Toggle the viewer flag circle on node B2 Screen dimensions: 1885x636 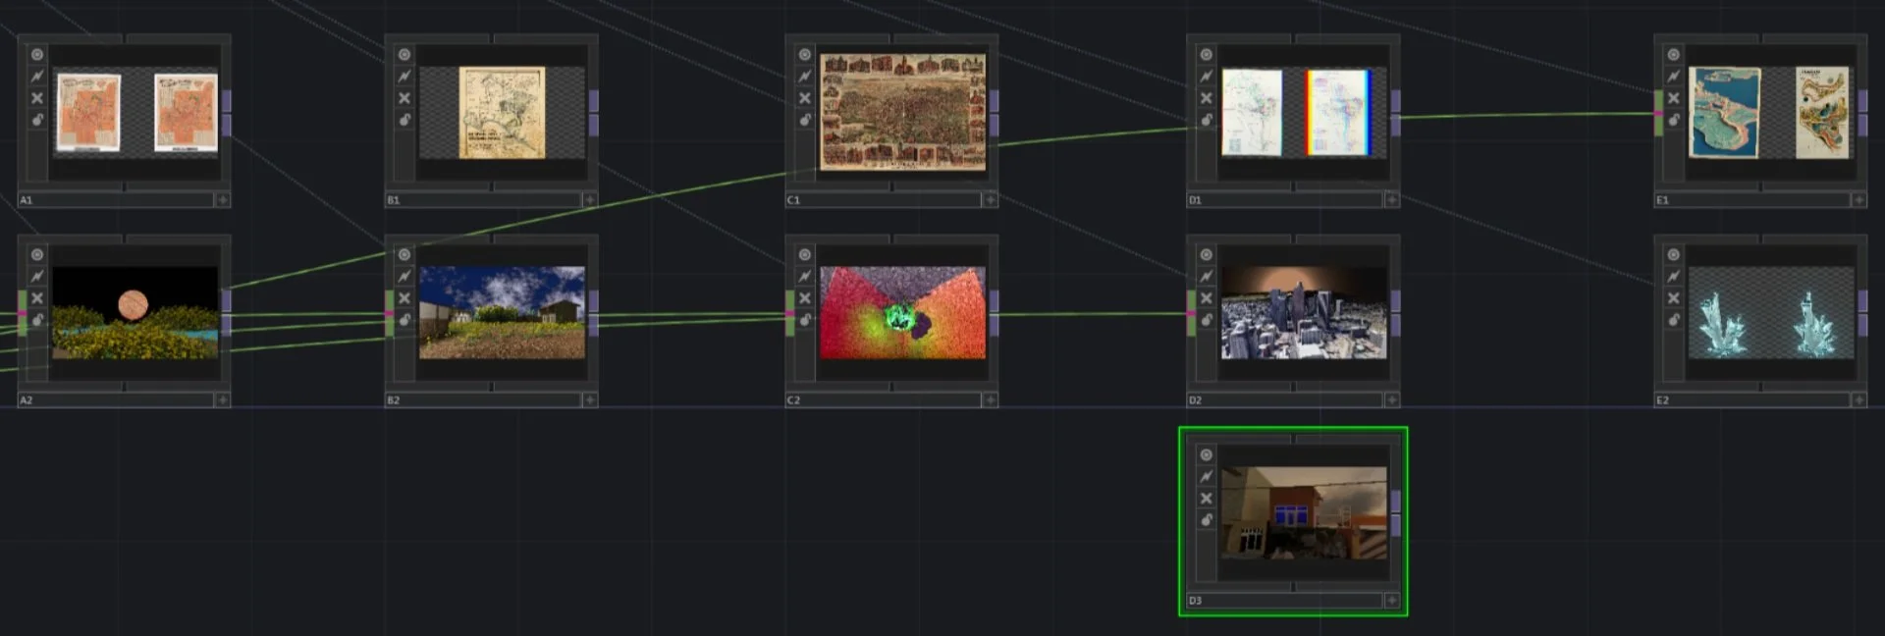point(404,255)
